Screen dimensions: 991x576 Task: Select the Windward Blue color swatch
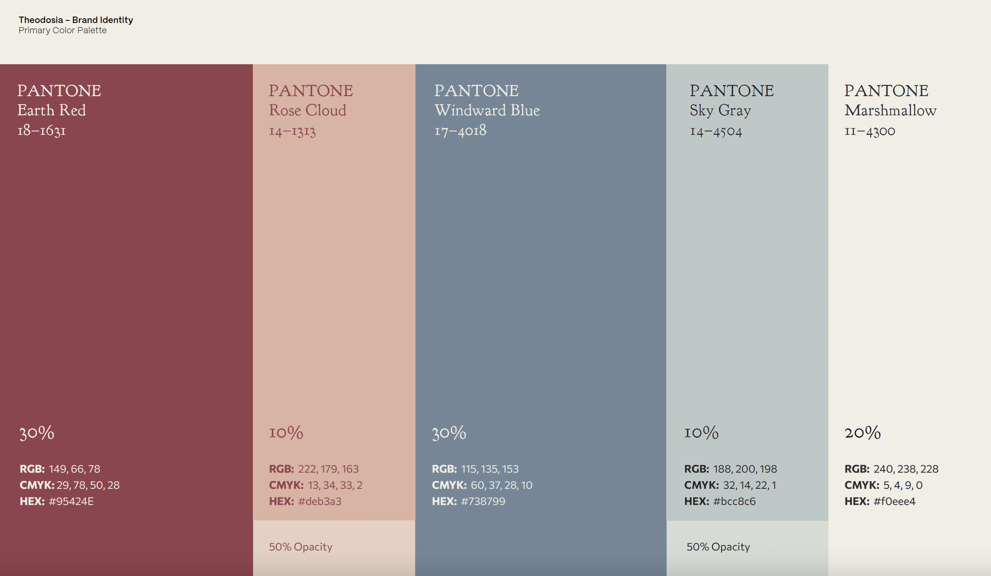pyautogui.click(x=541, y=320)
